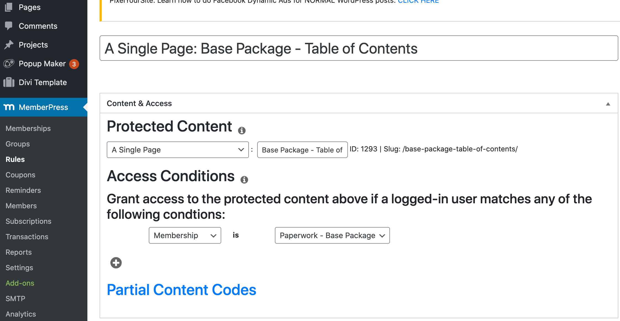Add a new access condition with plus icon
This screenshot has width=620, height=321.
116,263
